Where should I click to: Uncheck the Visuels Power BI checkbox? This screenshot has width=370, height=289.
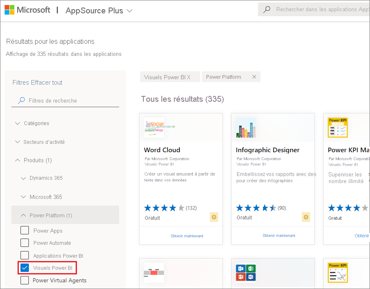25,268
